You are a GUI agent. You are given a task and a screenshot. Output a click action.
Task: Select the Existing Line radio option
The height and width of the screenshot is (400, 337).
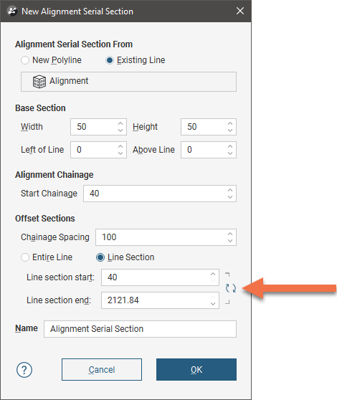point(110,60)
